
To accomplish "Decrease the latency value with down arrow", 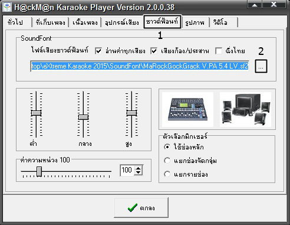I will point(139,173).
